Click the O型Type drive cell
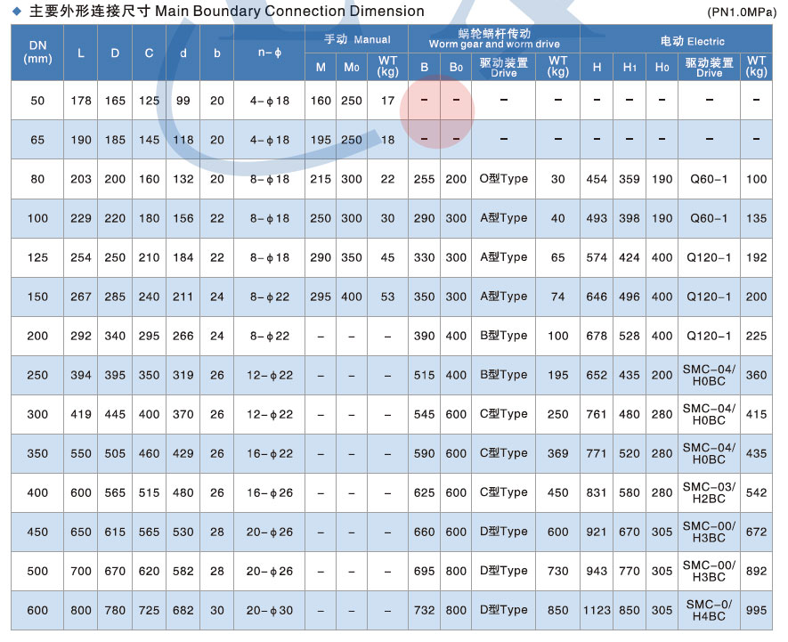Image resolution: width=788 pixels, height=642 pixels. [504, 179]
